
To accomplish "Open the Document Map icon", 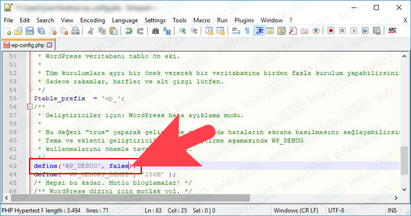I will 282,31.
